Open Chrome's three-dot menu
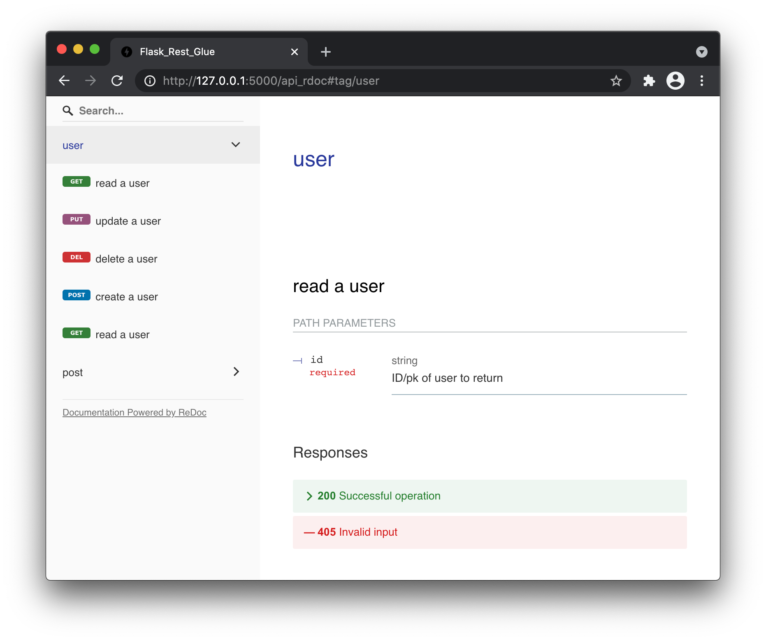The width and height of the screenshot is (766, 641). (701, 81)
